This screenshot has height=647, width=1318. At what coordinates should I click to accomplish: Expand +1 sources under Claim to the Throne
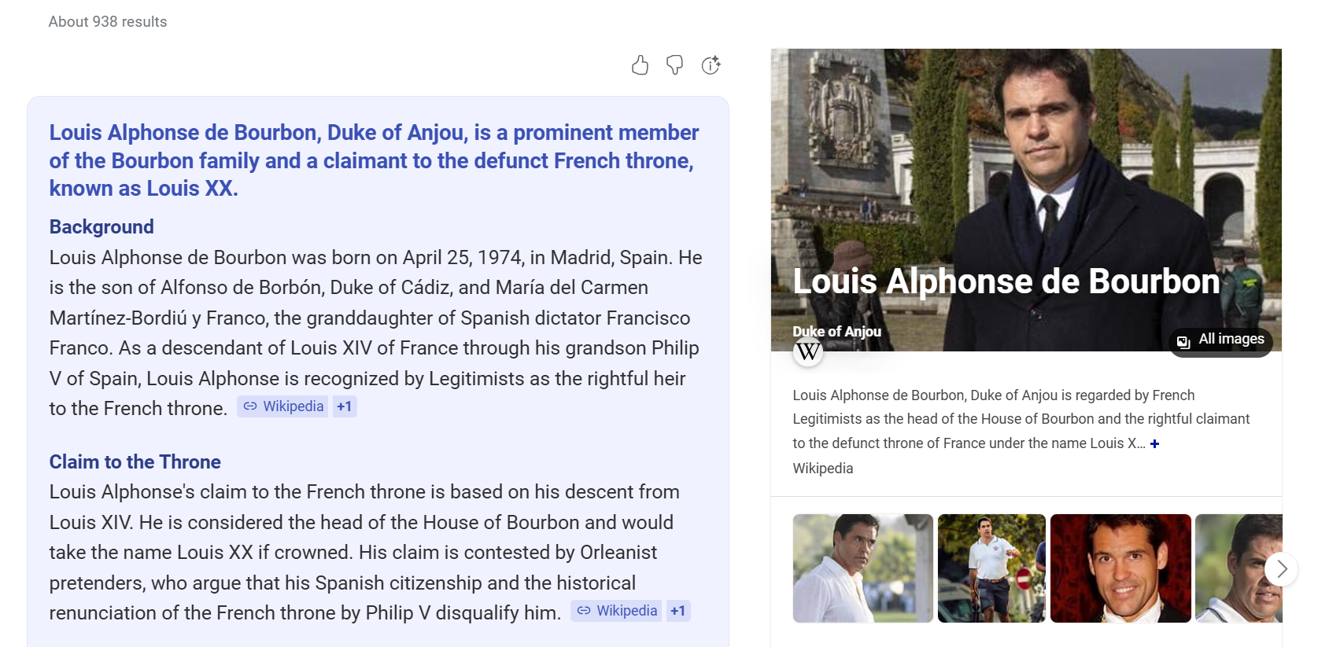(677, 611)
